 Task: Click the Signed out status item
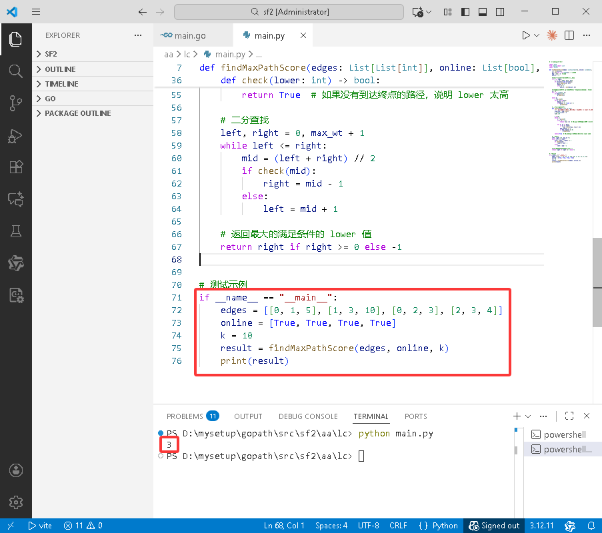[494, 525]
